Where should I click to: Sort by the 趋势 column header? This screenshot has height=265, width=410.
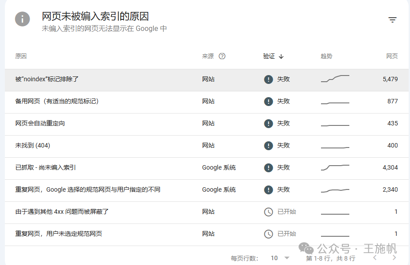click(326, 56)
